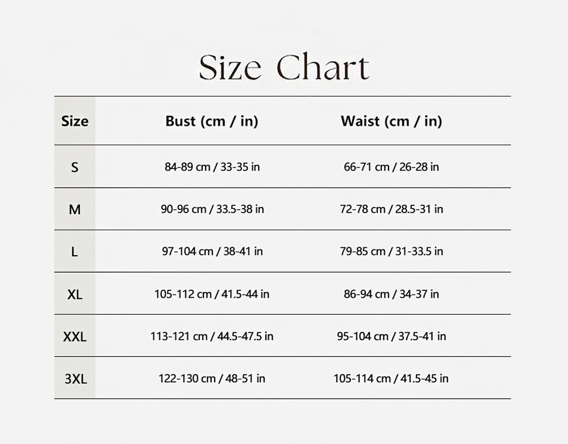568x444 pixels.
Task: Select the XL size row label
Action: [75, 294]
